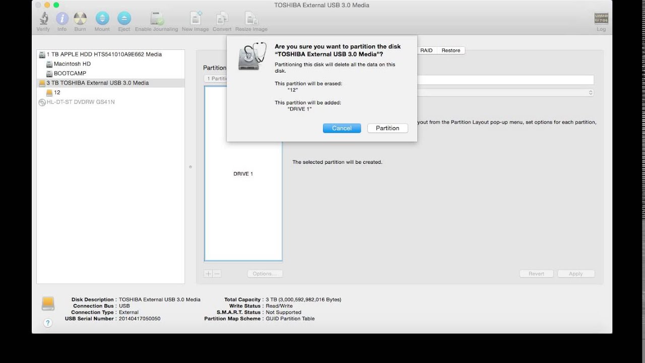Viewport: 645px width, 363px height.
Task: Open the Format pop-up menu
Action: pos(505,93)
